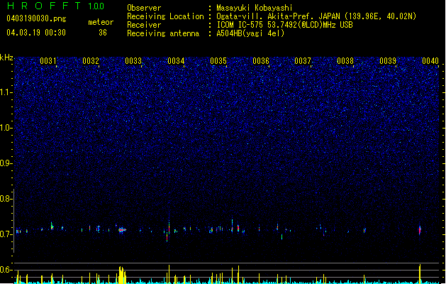Image resolution: width=446 pixels, height=284 pixels.
Task: Click the 0.7 kHz axis label
Action: (x=6, y=234)
